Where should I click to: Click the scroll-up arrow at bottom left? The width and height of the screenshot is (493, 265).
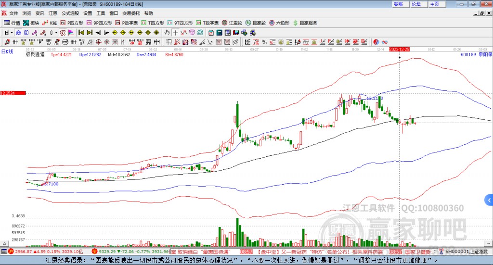4,243
